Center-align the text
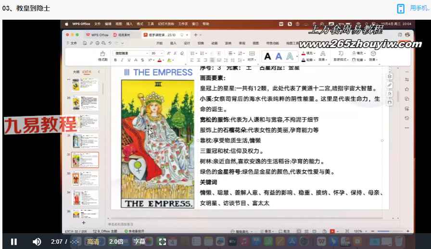Screen dimensions: 431x249 coord(199,60)
